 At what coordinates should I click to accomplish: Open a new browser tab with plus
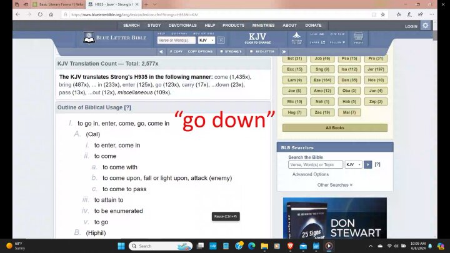click(x=146, y=4)
